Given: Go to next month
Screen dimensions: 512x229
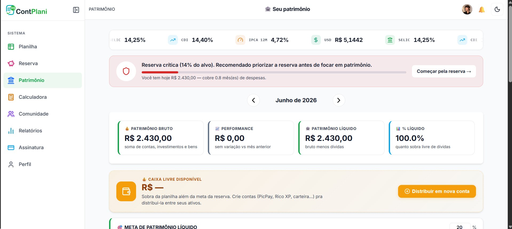Looking at the screenshot, I should point(339,100).
